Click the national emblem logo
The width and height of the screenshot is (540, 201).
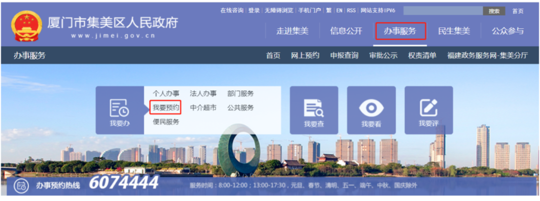[26, 26]
